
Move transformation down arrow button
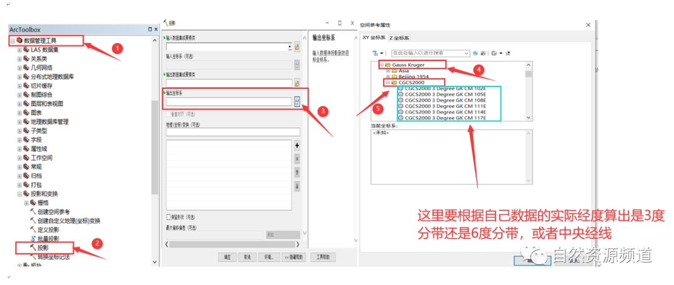pyautogui.click(x=297, y=186)
